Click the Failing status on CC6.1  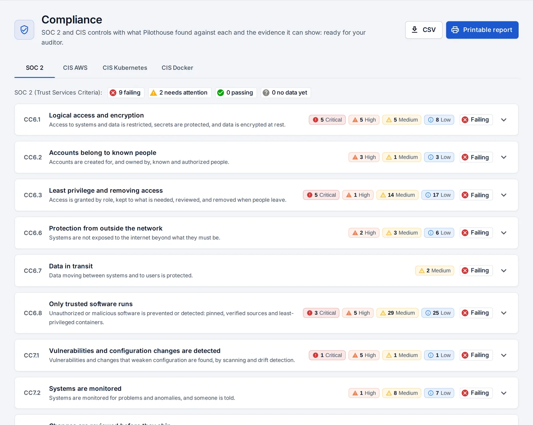476,120
